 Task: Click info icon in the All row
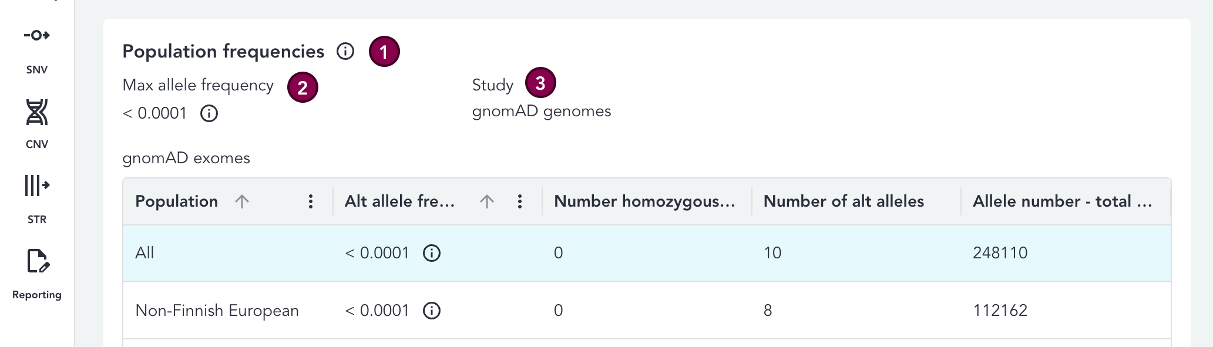tap(432, 253)
